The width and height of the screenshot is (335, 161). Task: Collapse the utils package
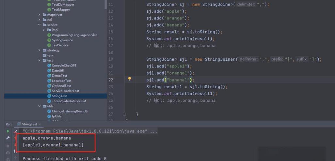39,106
